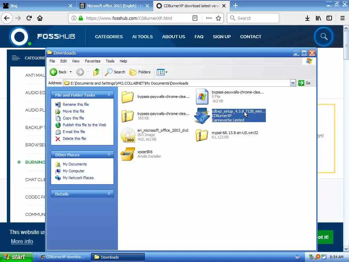
Task: Open the Views dropdown arrow
Action: (166, 72)
